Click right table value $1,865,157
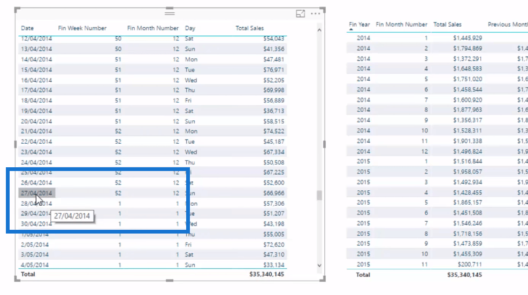Viewport: 528px width, 295px height. click(x=468, y=203)
